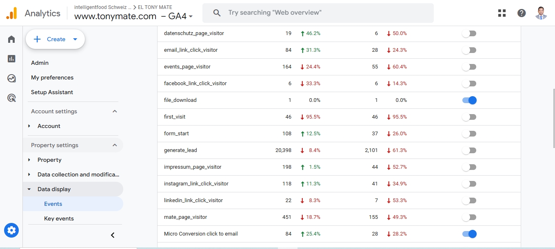The height and width of the screenshot is (249, 555).
Task: Open the Home icon in left rail
Action: (x=11, y=39)
